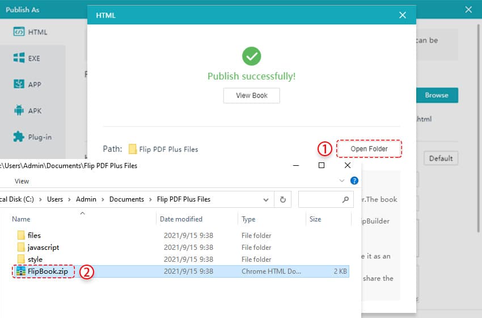Select the FlipBook.zip file name

[x=48, y=271]
